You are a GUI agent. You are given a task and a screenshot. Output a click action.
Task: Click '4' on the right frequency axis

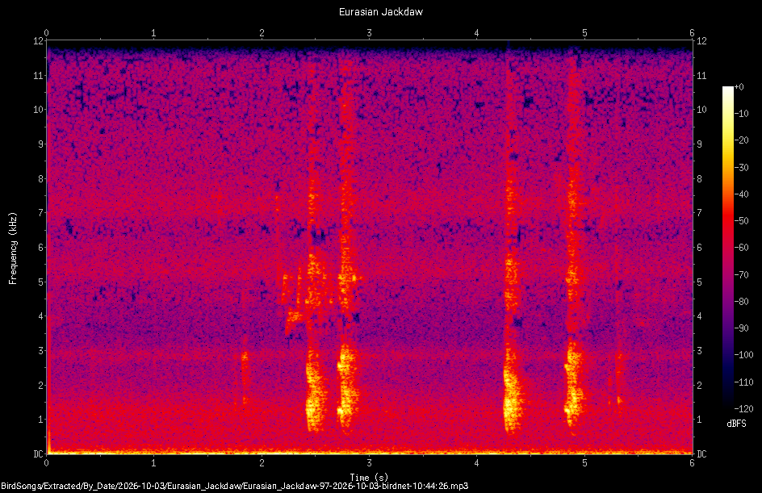pos(699,316)
